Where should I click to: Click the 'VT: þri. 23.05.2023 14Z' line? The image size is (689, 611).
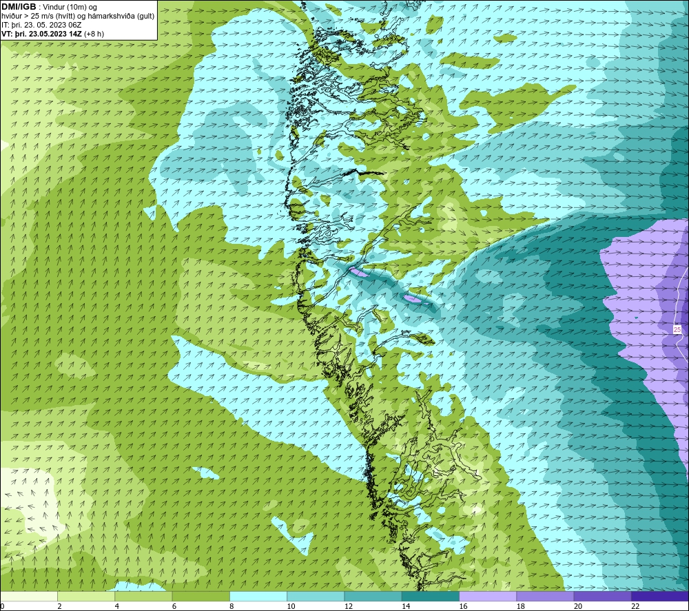click(x=42, y=34)
